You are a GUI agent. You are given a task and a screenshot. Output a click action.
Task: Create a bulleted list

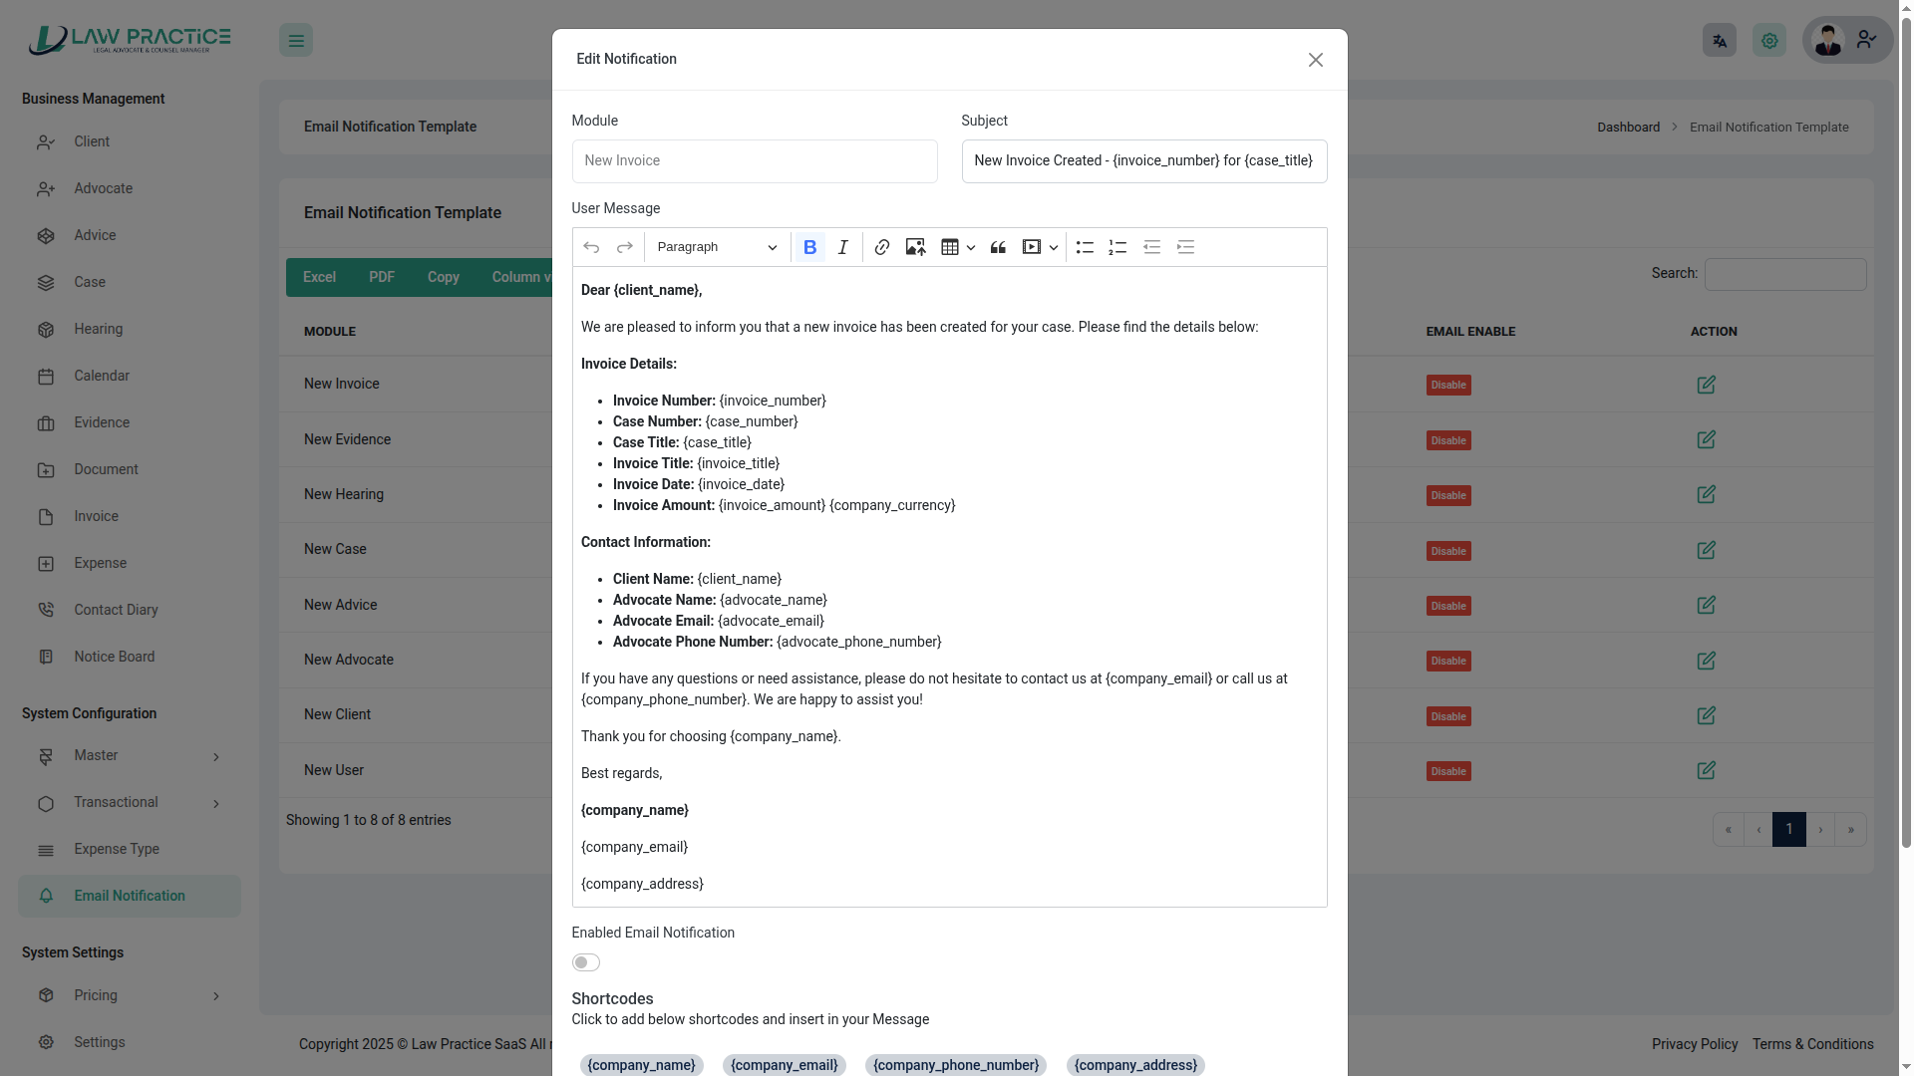coord(1085,247)
